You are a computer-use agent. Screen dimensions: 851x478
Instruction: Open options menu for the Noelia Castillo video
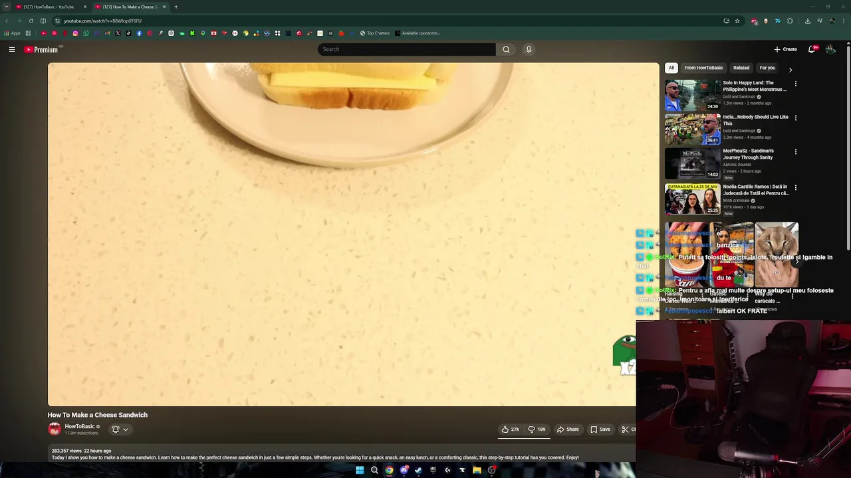[796, 187]
